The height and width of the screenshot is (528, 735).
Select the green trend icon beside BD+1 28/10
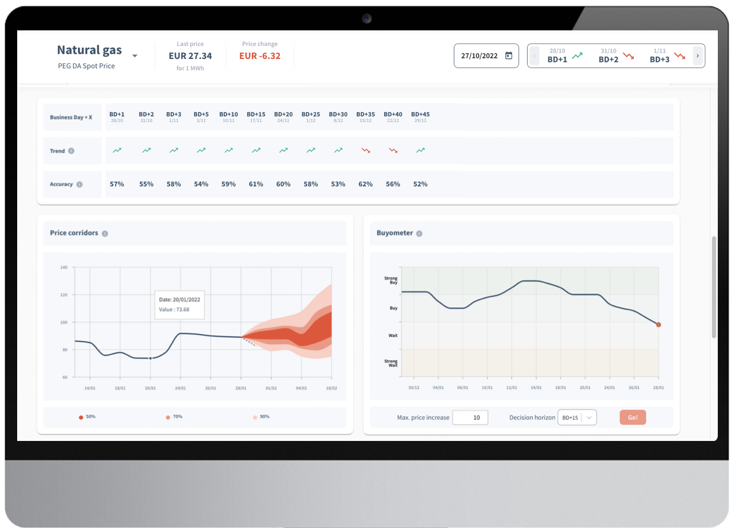point(577,55)
